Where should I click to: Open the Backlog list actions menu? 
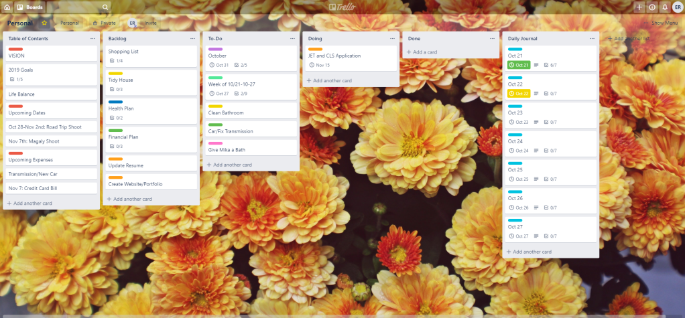click(192, 39)
